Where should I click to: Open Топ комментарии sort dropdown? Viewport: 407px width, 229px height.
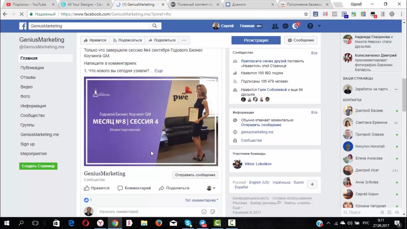[202, 200]
